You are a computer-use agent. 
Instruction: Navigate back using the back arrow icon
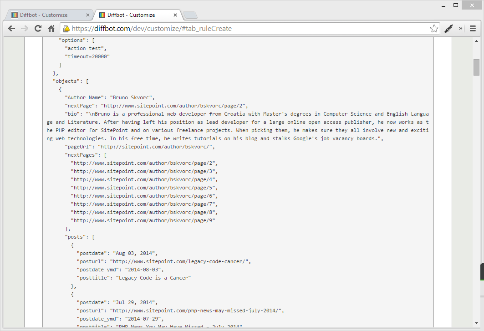pyautogui.click(x=11, y=28)
